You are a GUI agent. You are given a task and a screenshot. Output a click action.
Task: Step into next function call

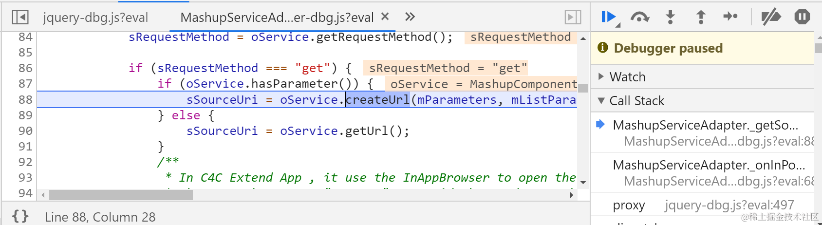[x=671, y=17]
